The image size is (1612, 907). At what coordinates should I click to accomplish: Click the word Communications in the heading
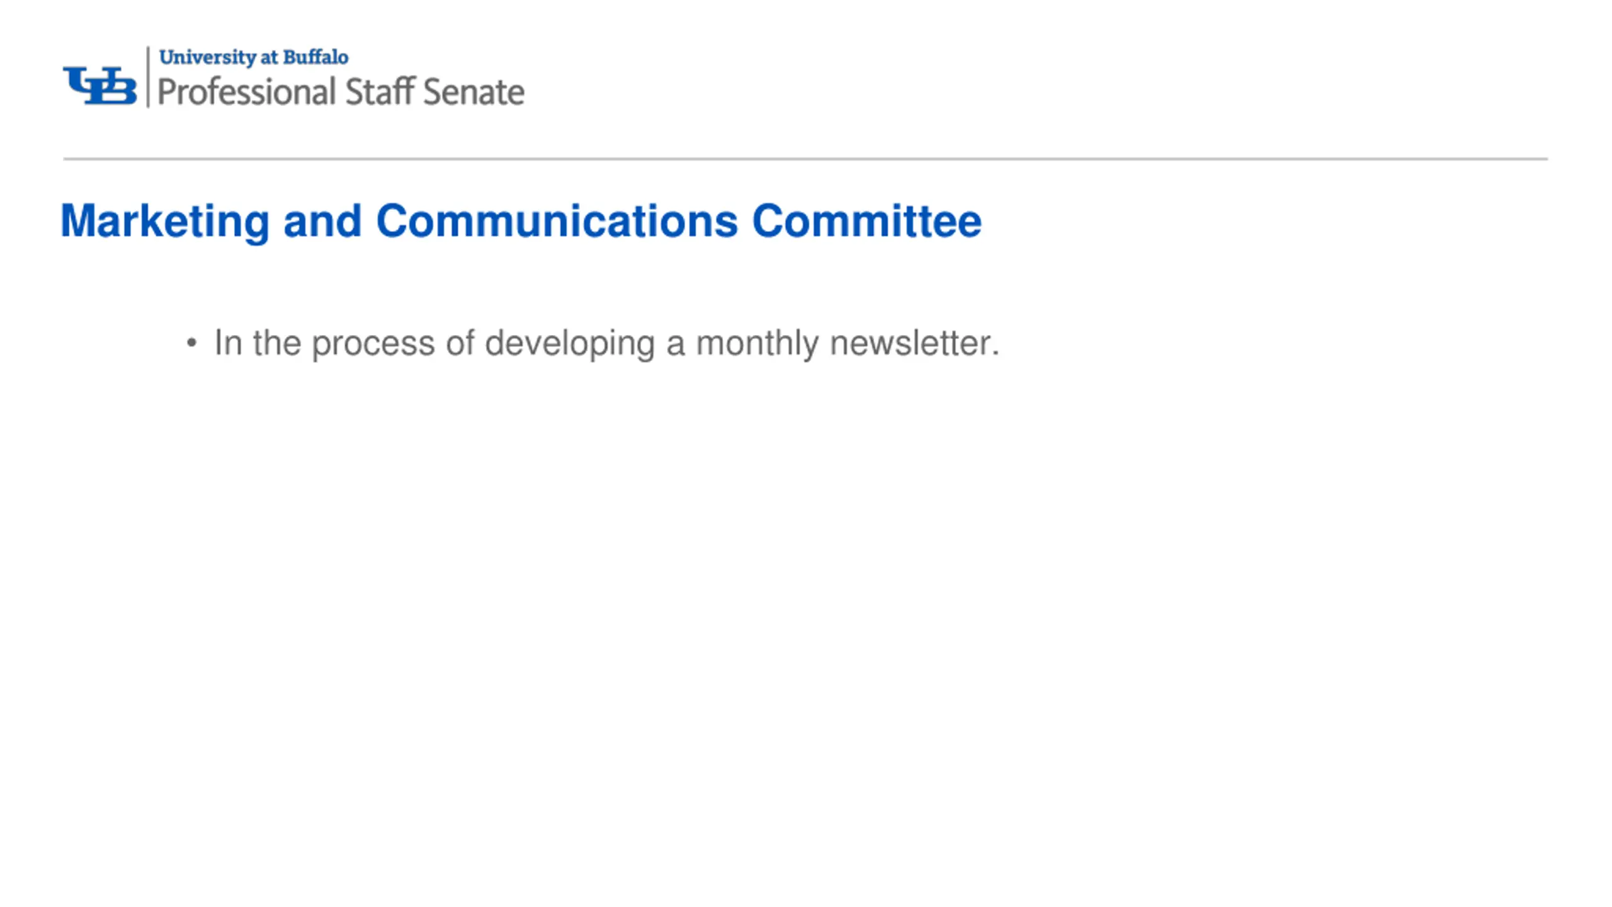click(557, 221)
